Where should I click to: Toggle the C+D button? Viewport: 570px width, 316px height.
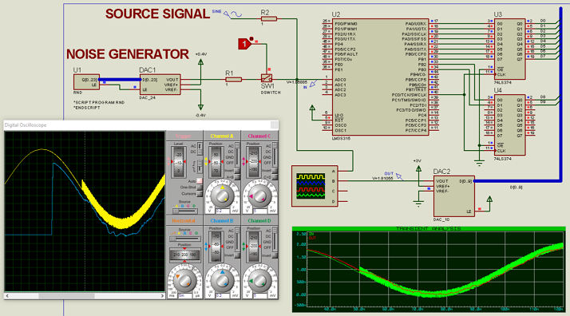274,177
